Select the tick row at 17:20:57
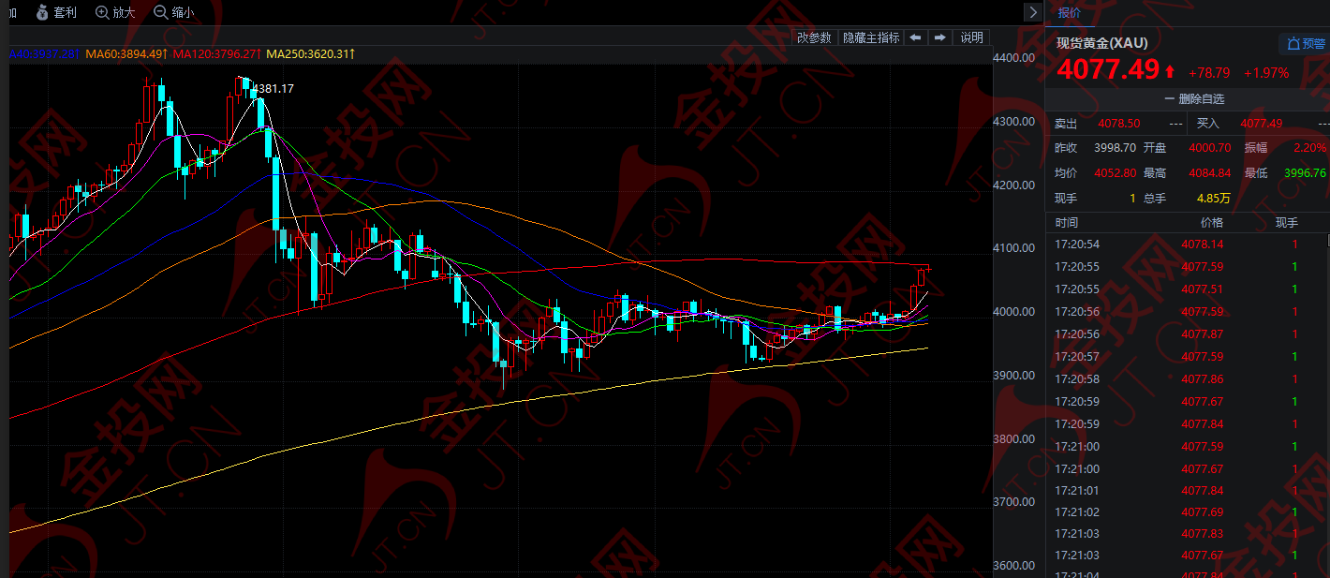The height and width of the screenshot is (578, 1330). tap(1188, 357)
